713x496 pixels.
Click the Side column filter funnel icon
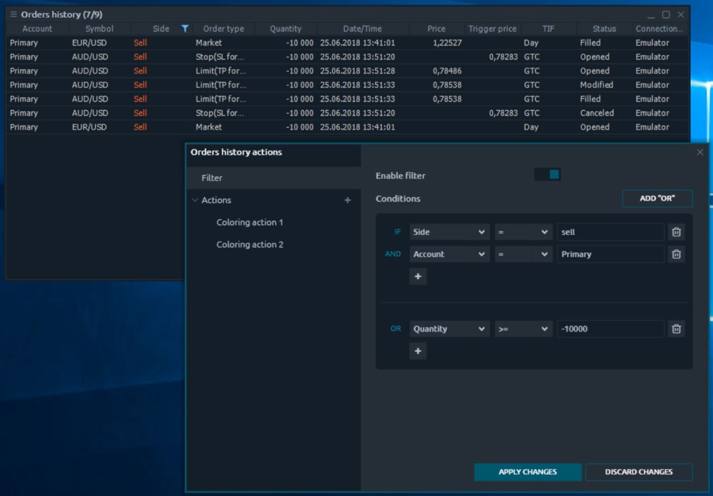click(185, 29)
